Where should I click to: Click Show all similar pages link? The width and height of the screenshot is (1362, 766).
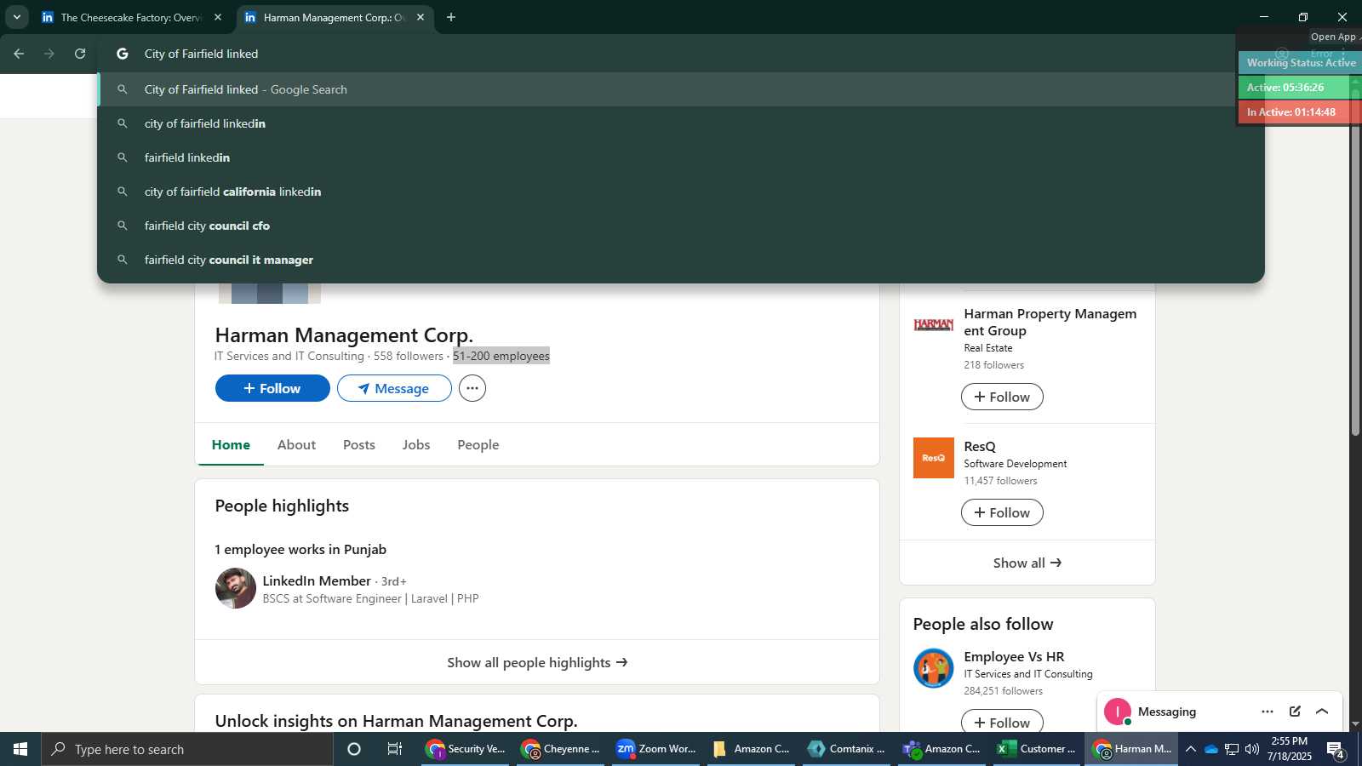(1027, 563)
